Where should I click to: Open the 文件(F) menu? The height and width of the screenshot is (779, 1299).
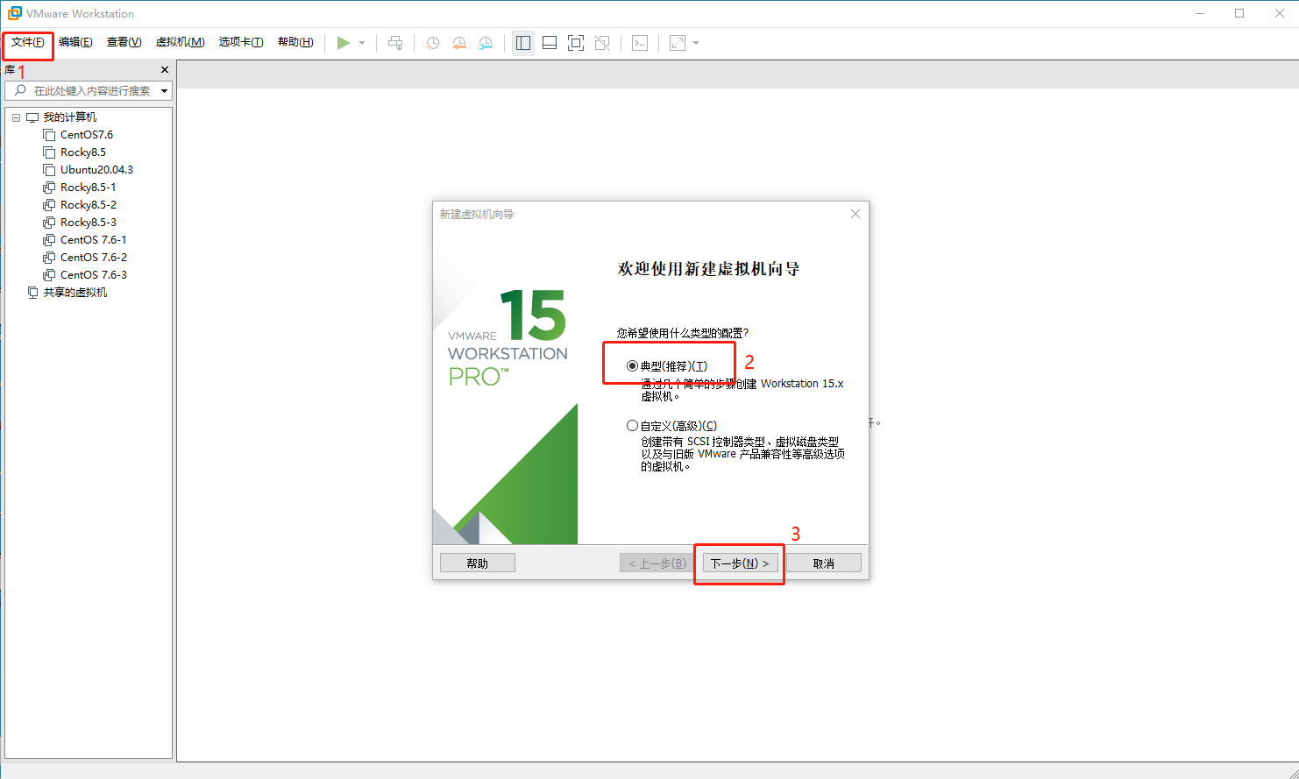28,43
